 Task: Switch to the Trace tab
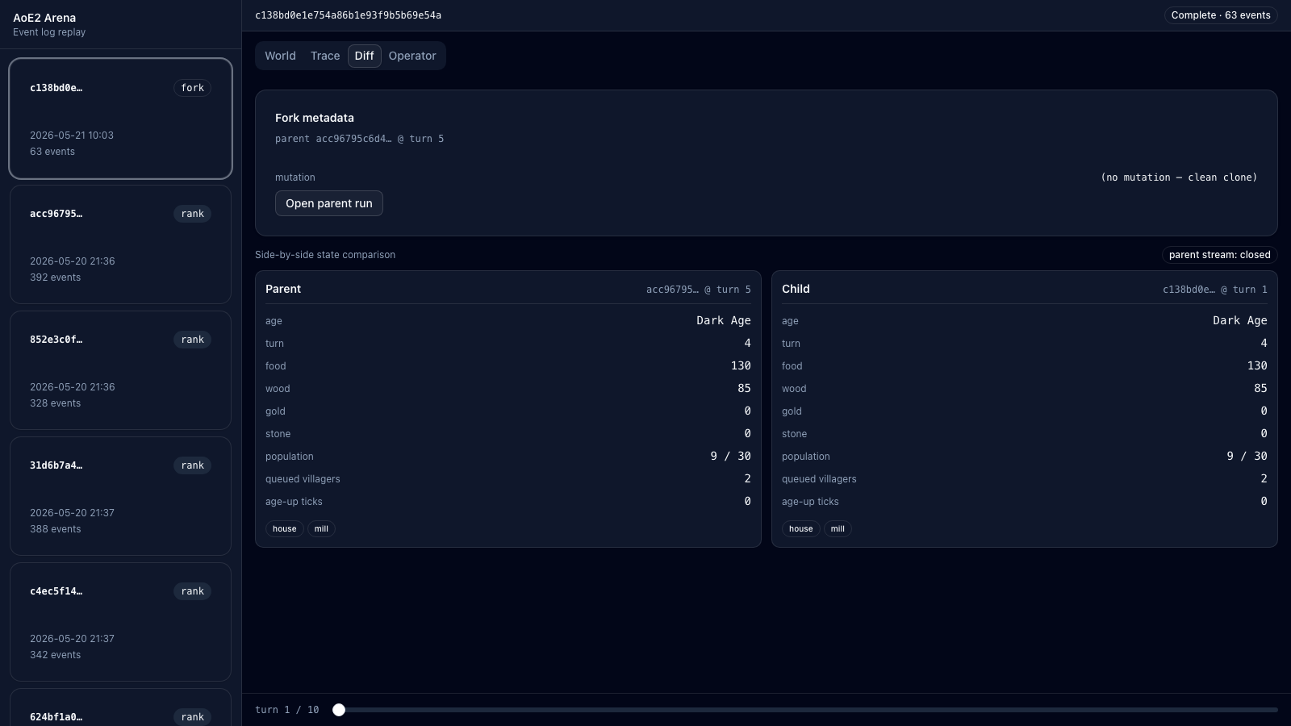click(x=325, y=56)
